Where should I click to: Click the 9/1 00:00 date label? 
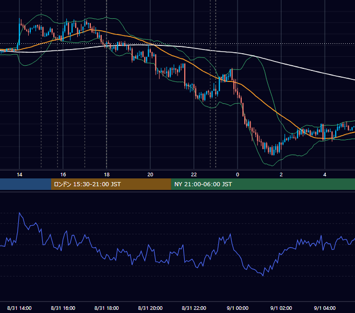pyautogui.click(x=238, y=308)
